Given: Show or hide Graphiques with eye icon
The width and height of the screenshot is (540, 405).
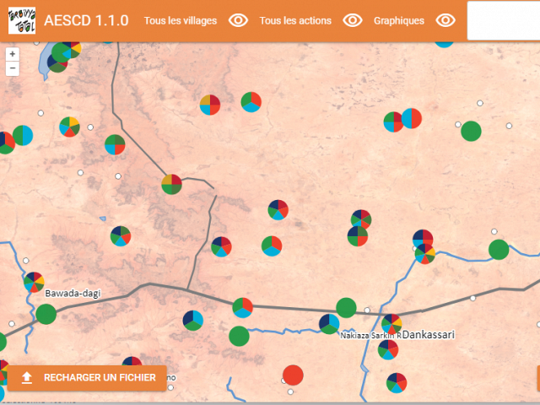Looking at the screenshot, I should click(445, 20).
